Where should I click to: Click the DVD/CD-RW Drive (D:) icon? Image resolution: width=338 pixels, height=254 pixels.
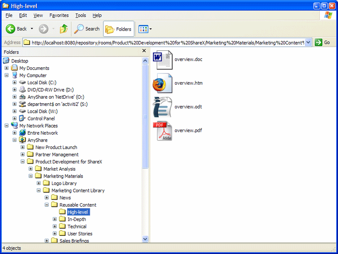click(x=22, y=89)
